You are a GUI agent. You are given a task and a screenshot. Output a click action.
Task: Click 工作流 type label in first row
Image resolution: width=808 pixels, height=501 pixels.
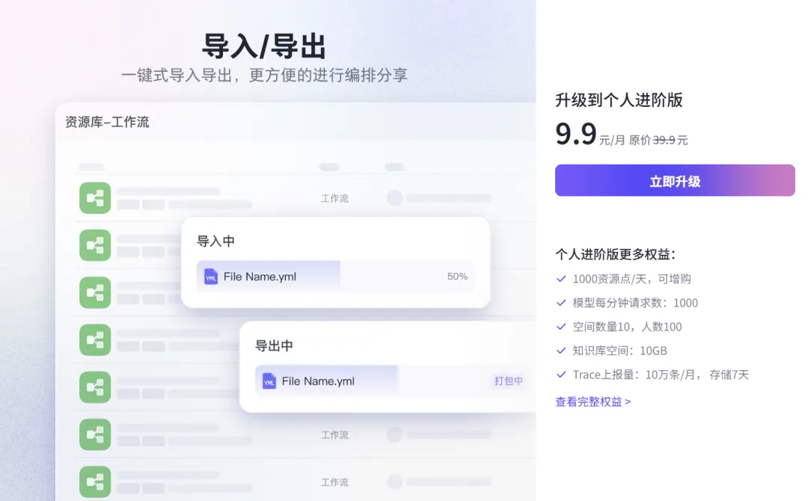tap(335, 198)
